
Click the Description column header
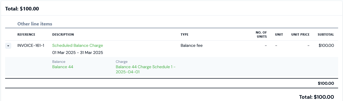pos(63,35)
